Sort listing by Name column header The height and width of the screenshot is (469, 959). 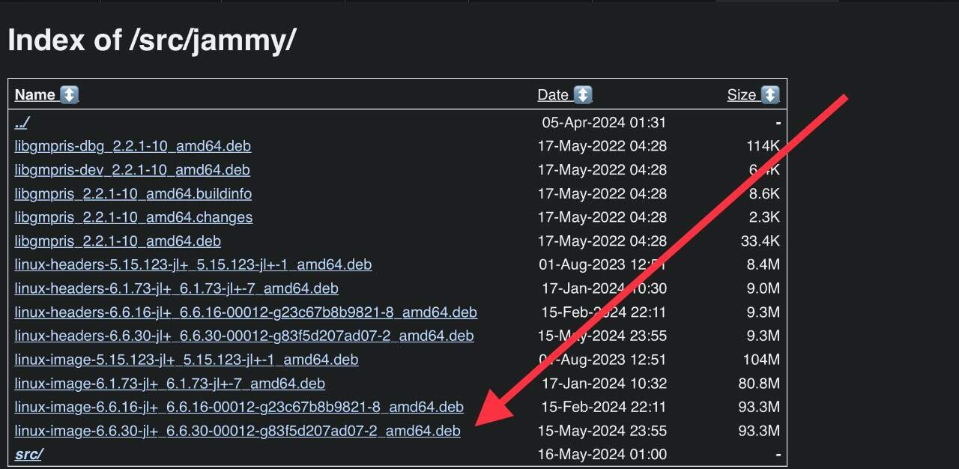tap(35, 95)
